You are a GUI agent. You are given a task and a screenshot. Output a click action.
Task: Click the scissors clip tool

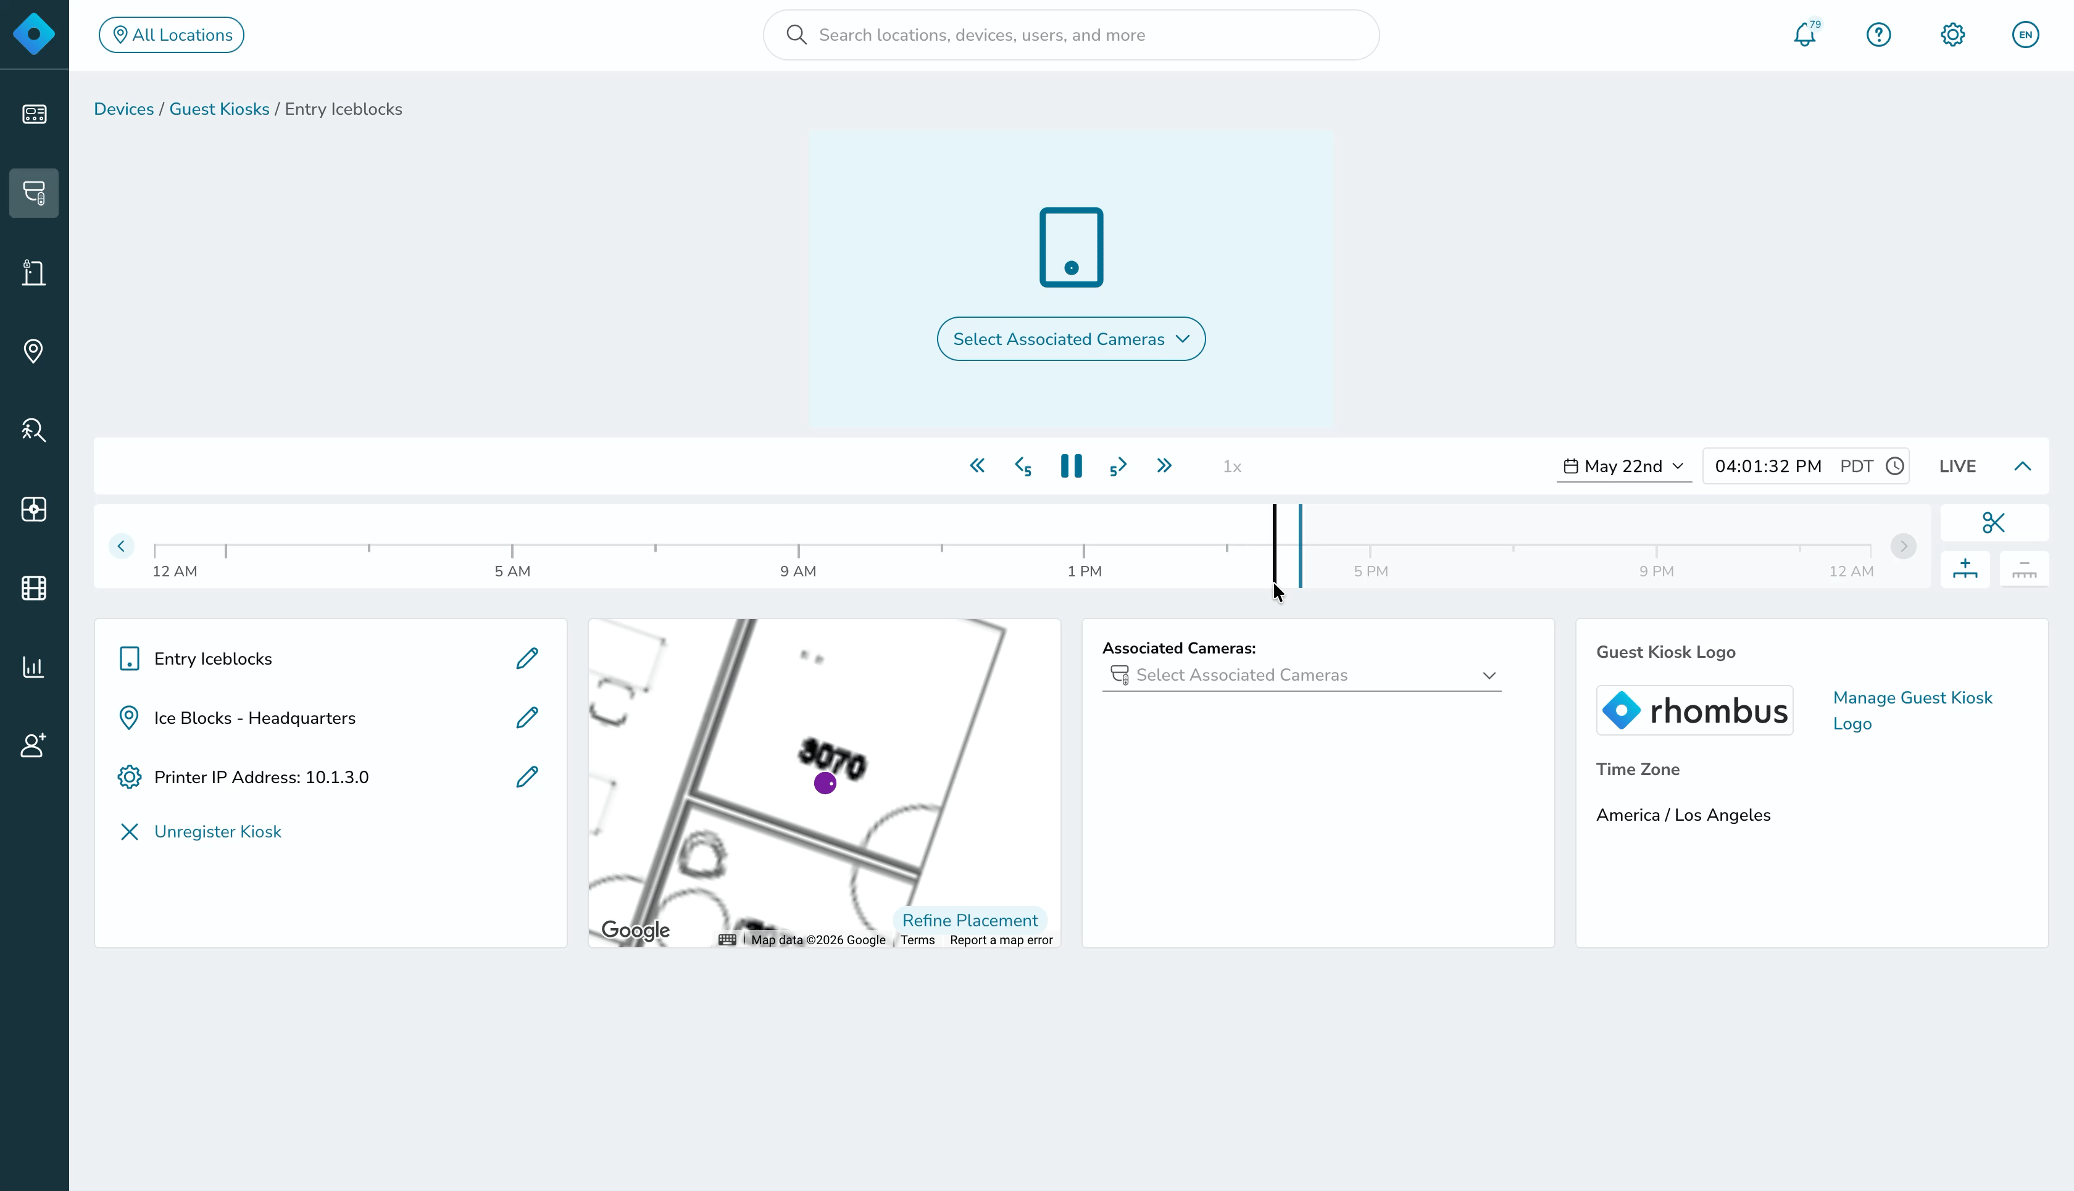[1994, 523]
